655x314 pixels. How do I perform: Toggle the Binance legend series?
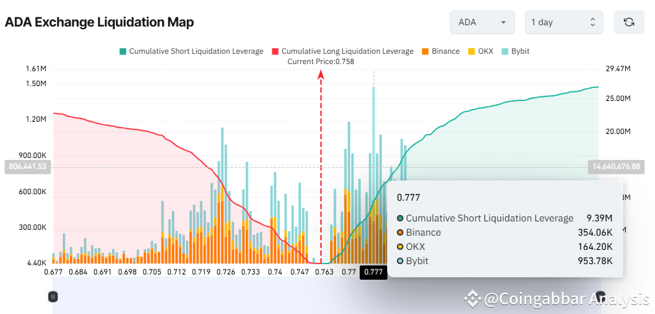(441, 51)
